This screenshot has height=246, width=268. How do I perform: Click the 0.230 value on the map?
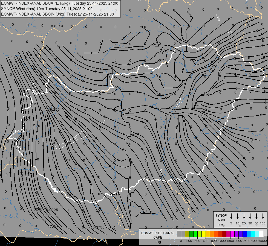point(55,109)
